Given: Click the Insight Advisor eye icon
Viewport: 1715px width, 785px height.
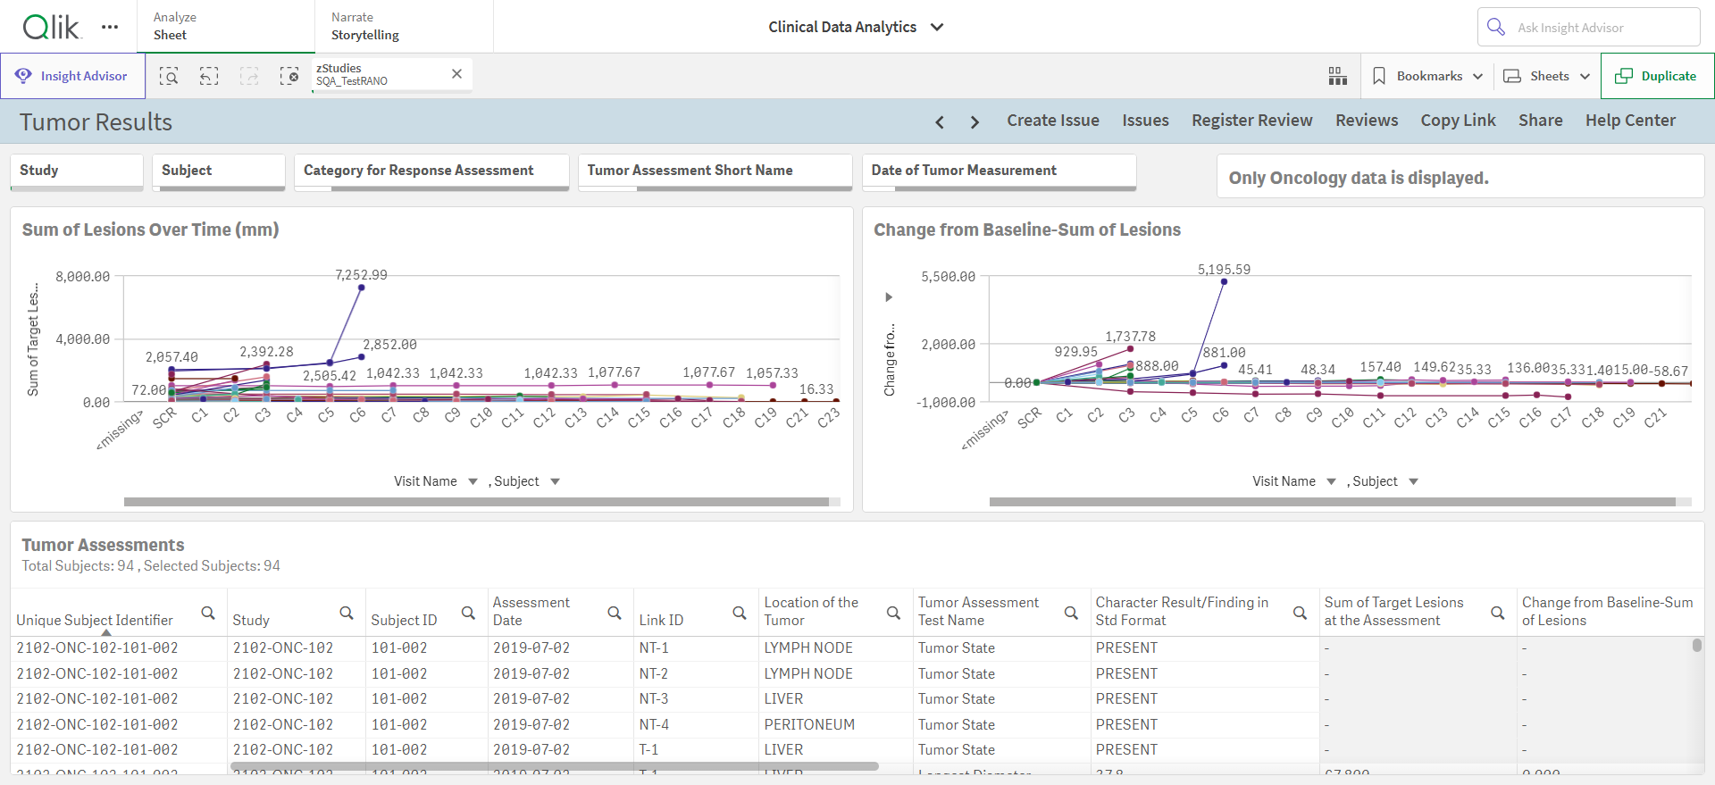Looking at the screenshot, I should coord(23,76).
